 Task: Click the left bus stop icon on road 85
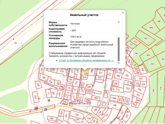(36, 109)
